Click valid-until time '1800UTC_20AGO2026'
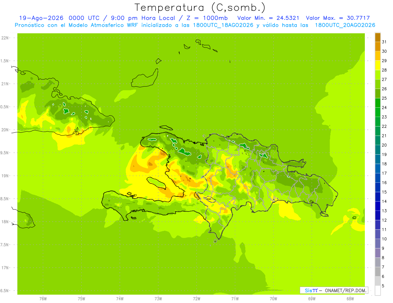 (x=345, y=25)
